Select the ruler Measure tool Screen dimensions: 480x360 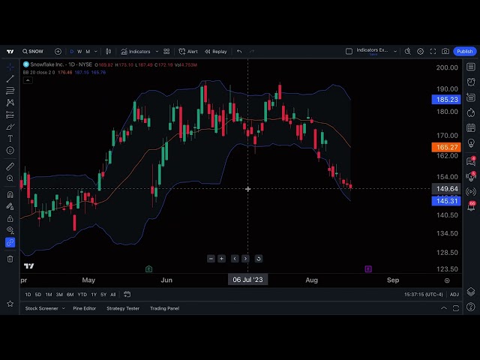10,166
